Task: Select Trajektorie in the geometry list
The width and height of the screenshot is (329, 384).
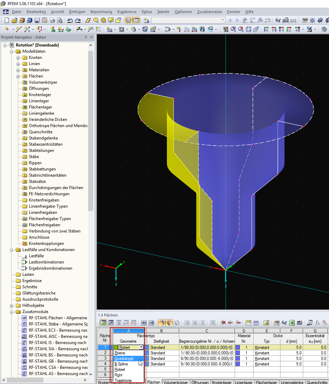Action: point(129,380)
